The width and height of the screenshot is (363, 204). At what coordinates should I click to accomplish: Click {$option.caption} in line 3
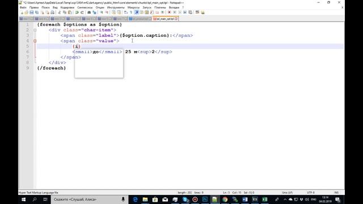pyautogui.click(x=145, y=35)
